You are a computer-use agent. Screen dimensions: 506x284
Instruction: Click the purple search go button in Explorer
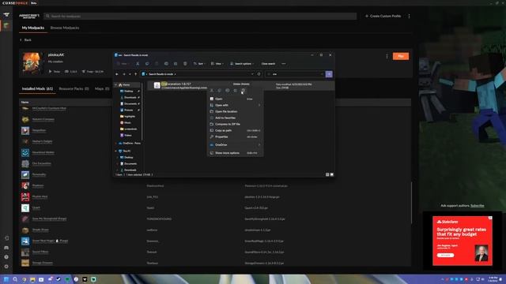pyautogui.click(x=329, y=74)
